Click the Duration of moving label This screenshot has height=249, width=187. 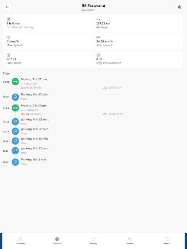[x=19, y=27]
